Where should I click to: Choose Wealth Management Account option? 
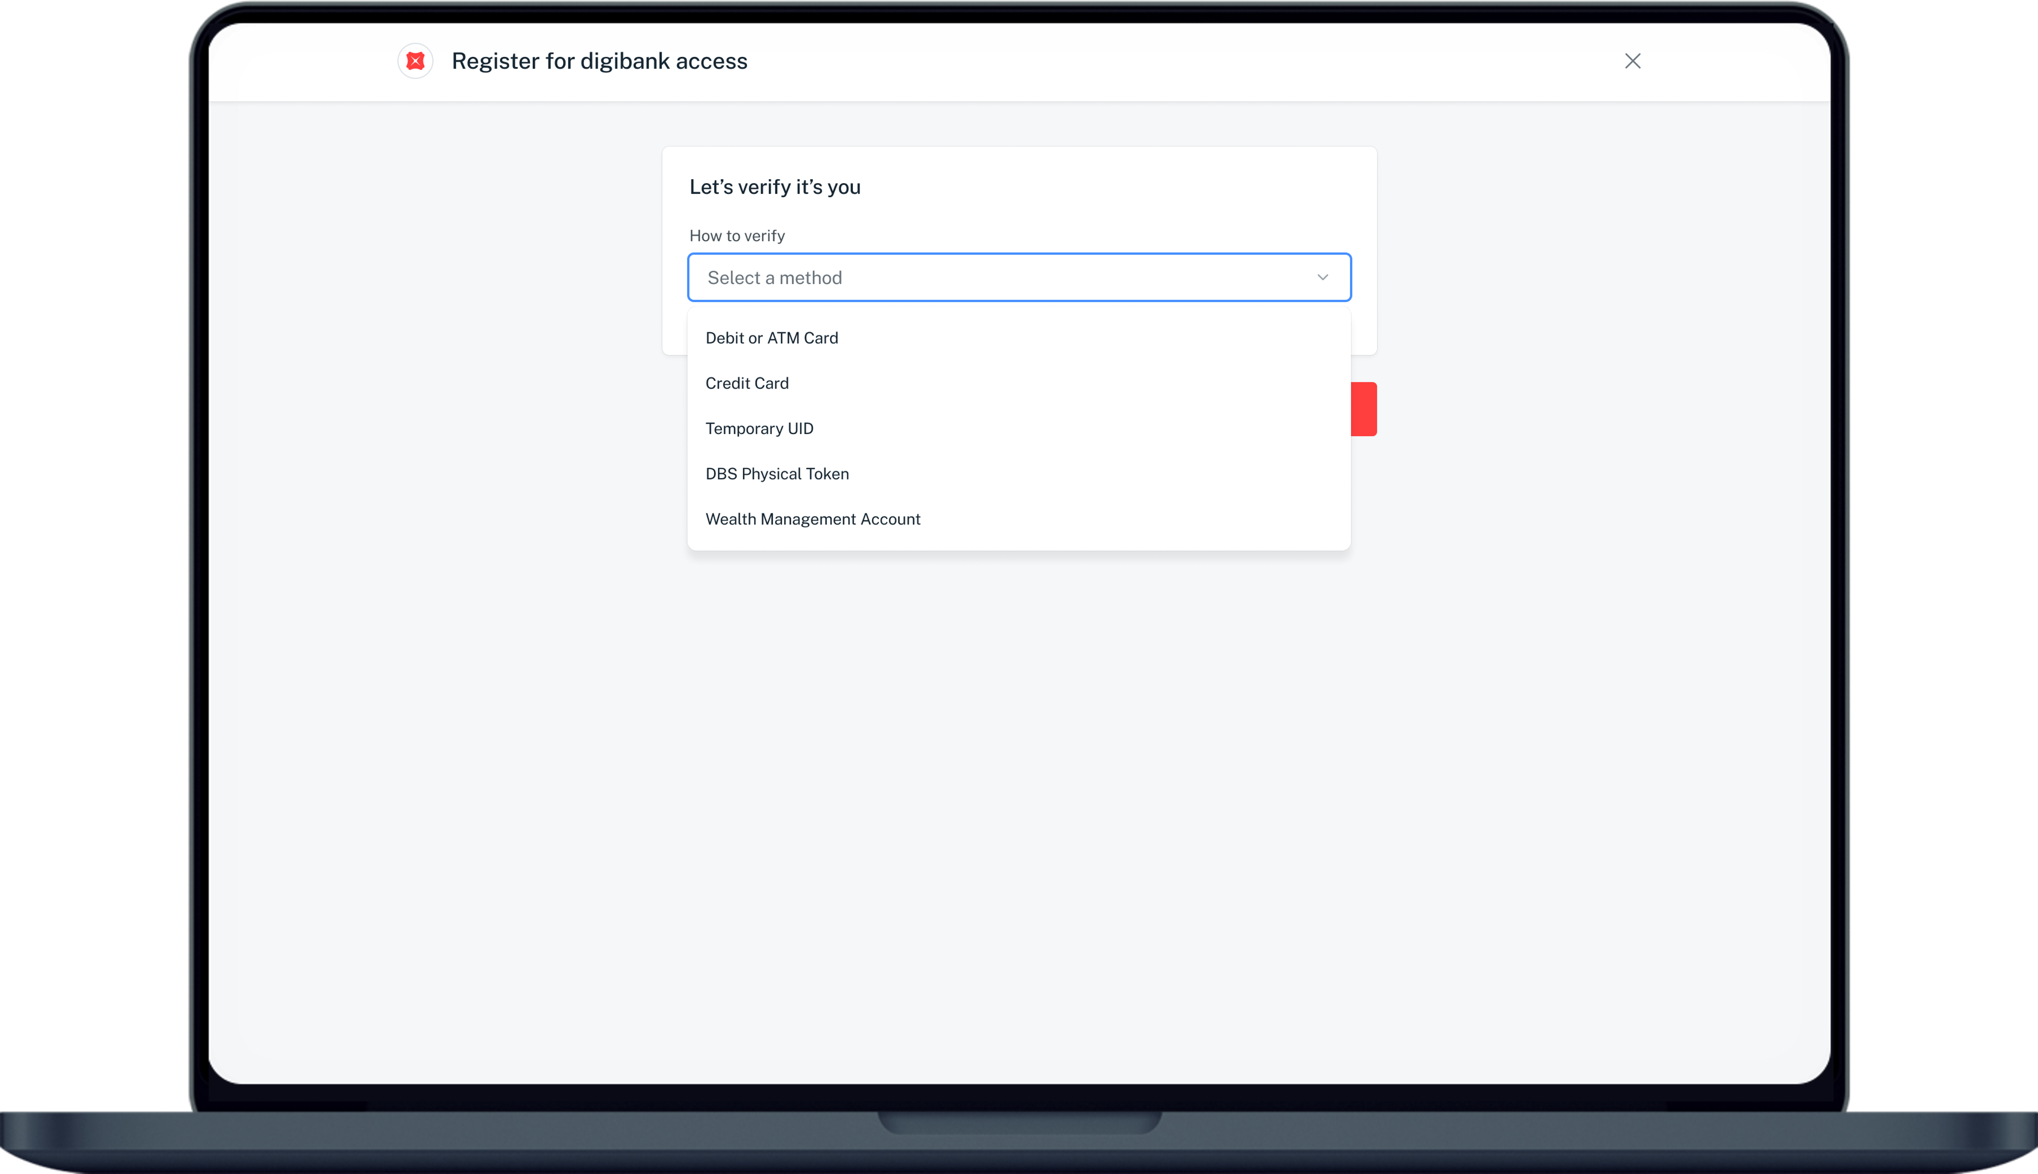click(x=1019, y=518)
